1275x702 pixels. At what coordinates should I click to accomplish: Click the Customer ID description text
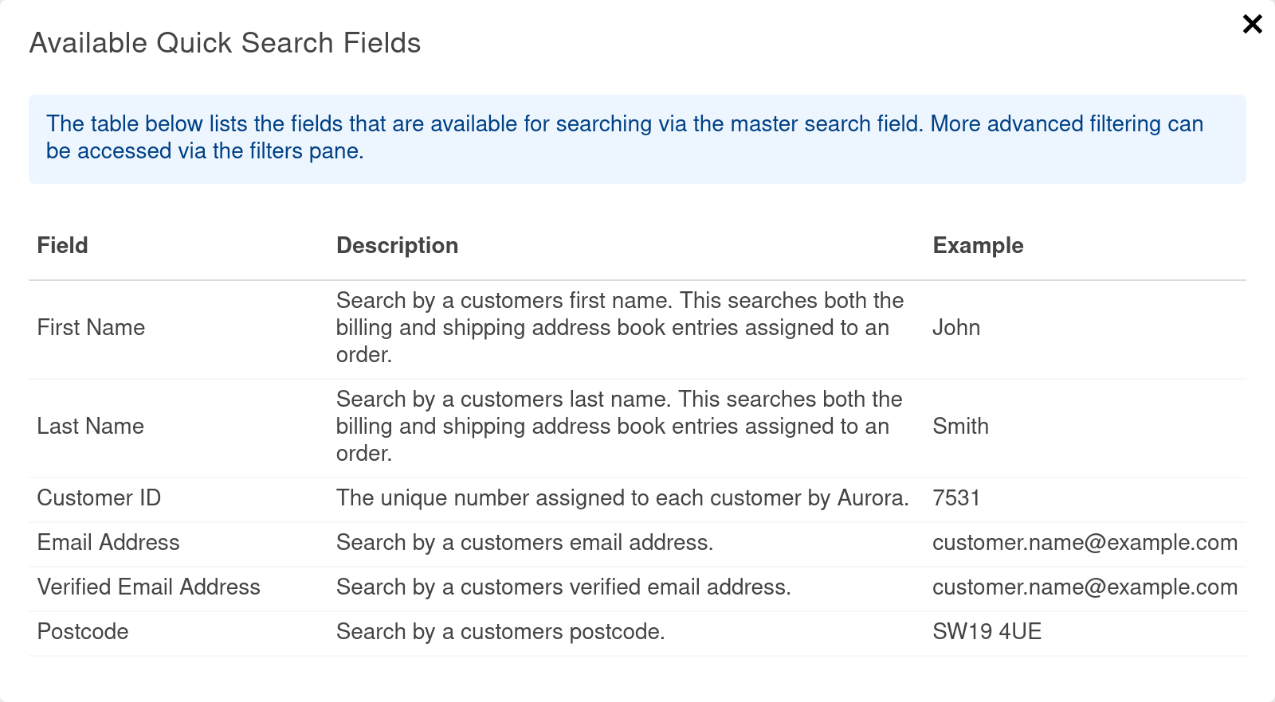[x=622, y=498]
